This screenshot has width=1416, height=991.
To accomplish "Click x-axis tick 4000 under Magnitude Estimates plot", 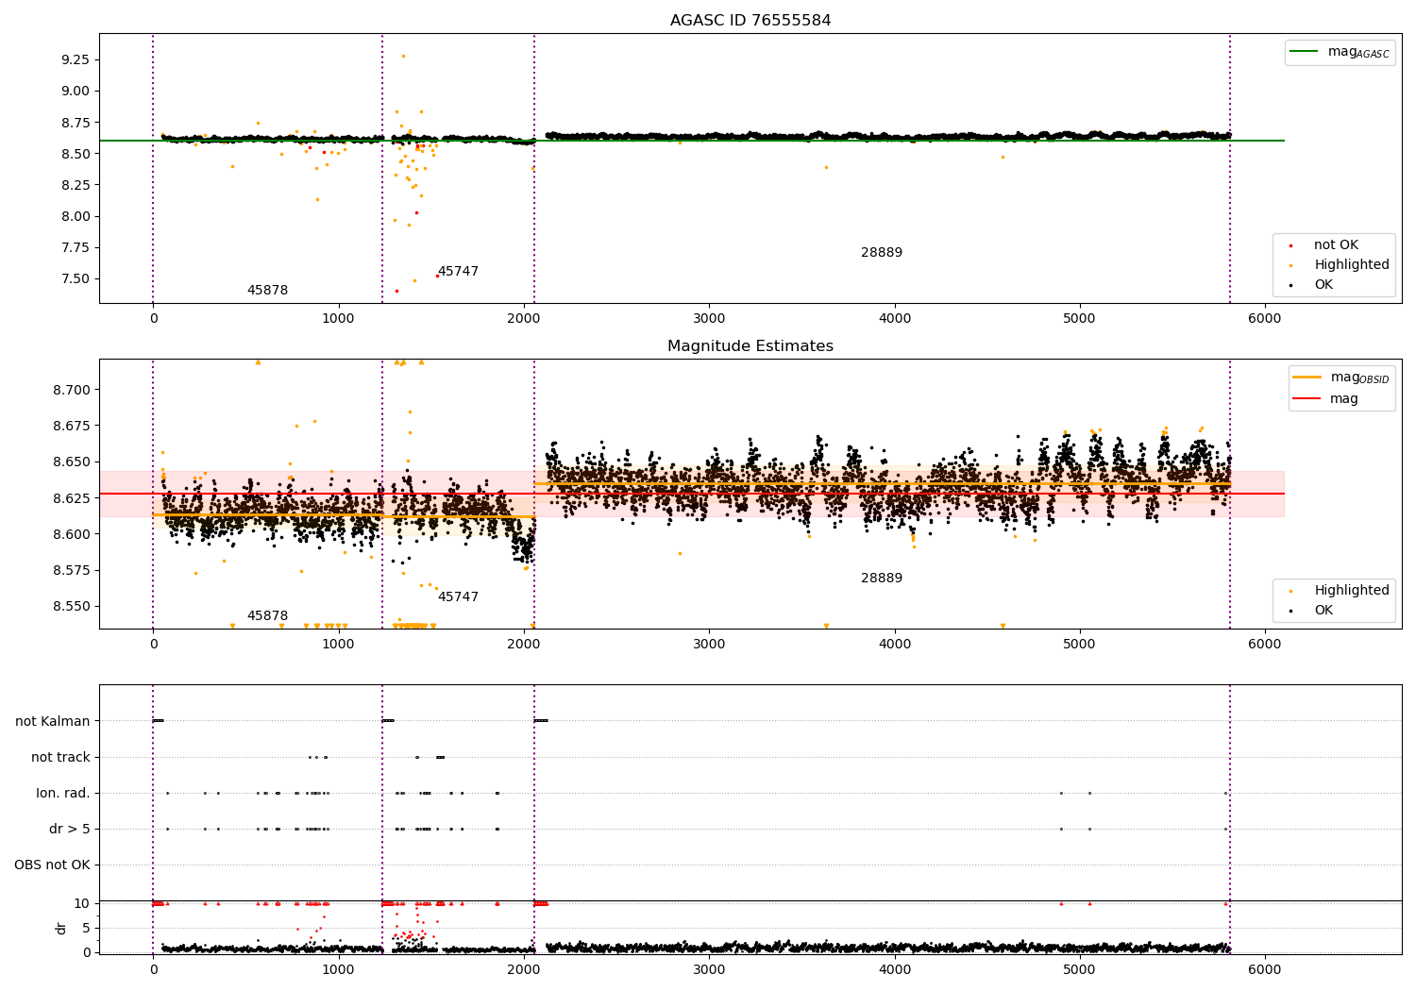I will [894, 645].
